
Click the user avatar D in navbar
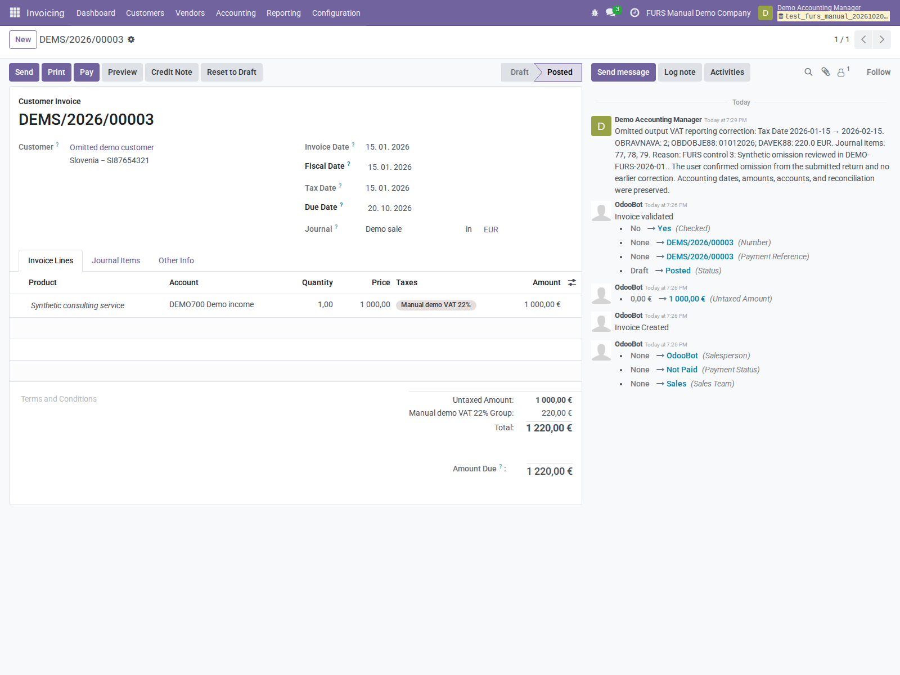click(x=766, y=12)
